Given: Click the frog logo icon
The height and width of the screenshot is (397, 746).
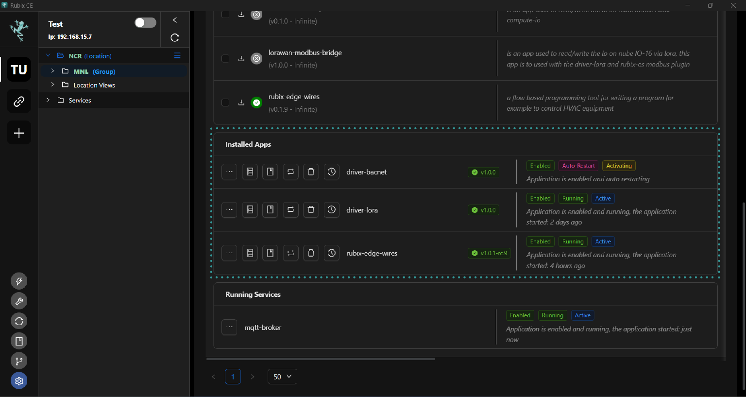Looking at the screenshot, I should pyautogui.click(x=19, y=31).
